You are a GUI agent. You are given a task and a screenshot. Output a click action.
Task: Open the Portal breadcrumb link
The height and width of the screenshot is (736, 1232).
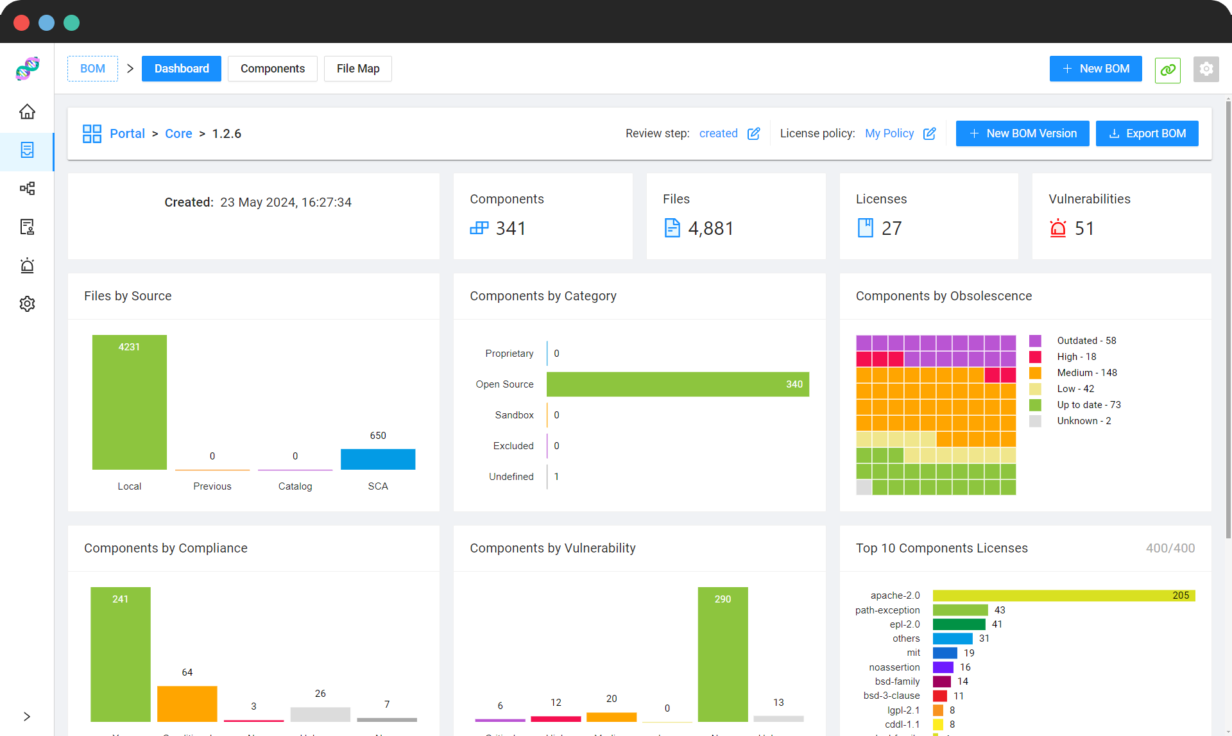(x=127, y=133)
